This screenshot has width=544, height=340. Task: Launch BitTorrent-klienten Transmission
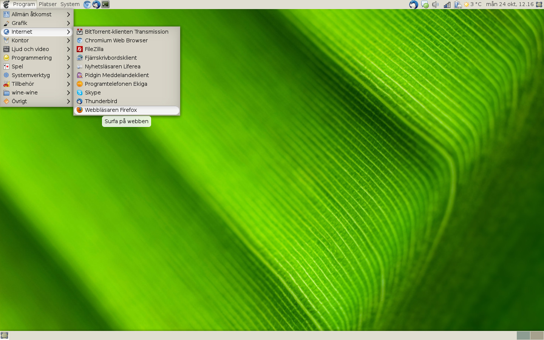[x=127, y=32]
